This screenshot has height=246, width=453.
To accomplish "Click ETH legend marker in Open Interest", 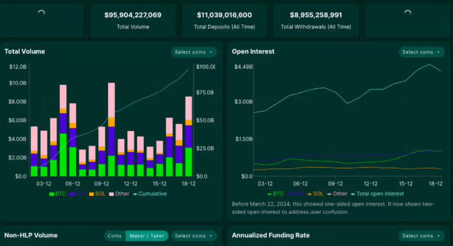I will [289, 194].
